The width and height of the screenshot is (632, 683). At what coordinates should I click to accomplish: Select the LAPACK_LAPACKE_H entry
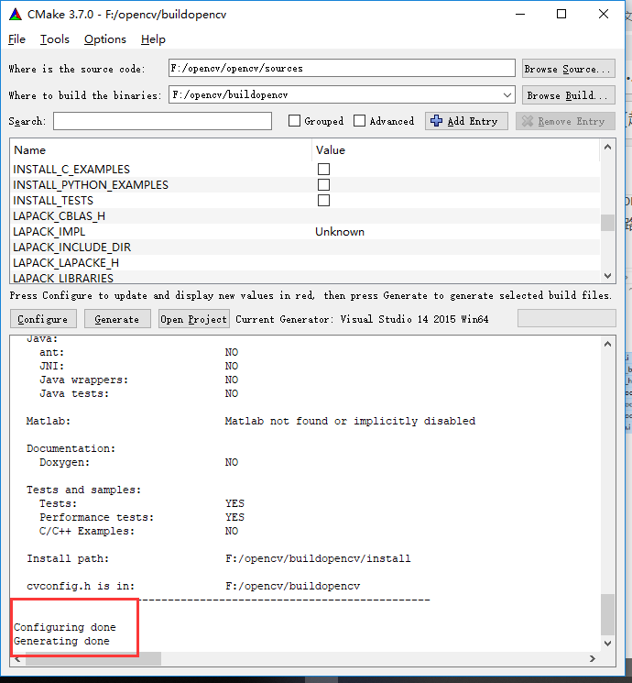click(x=66, y=263)
